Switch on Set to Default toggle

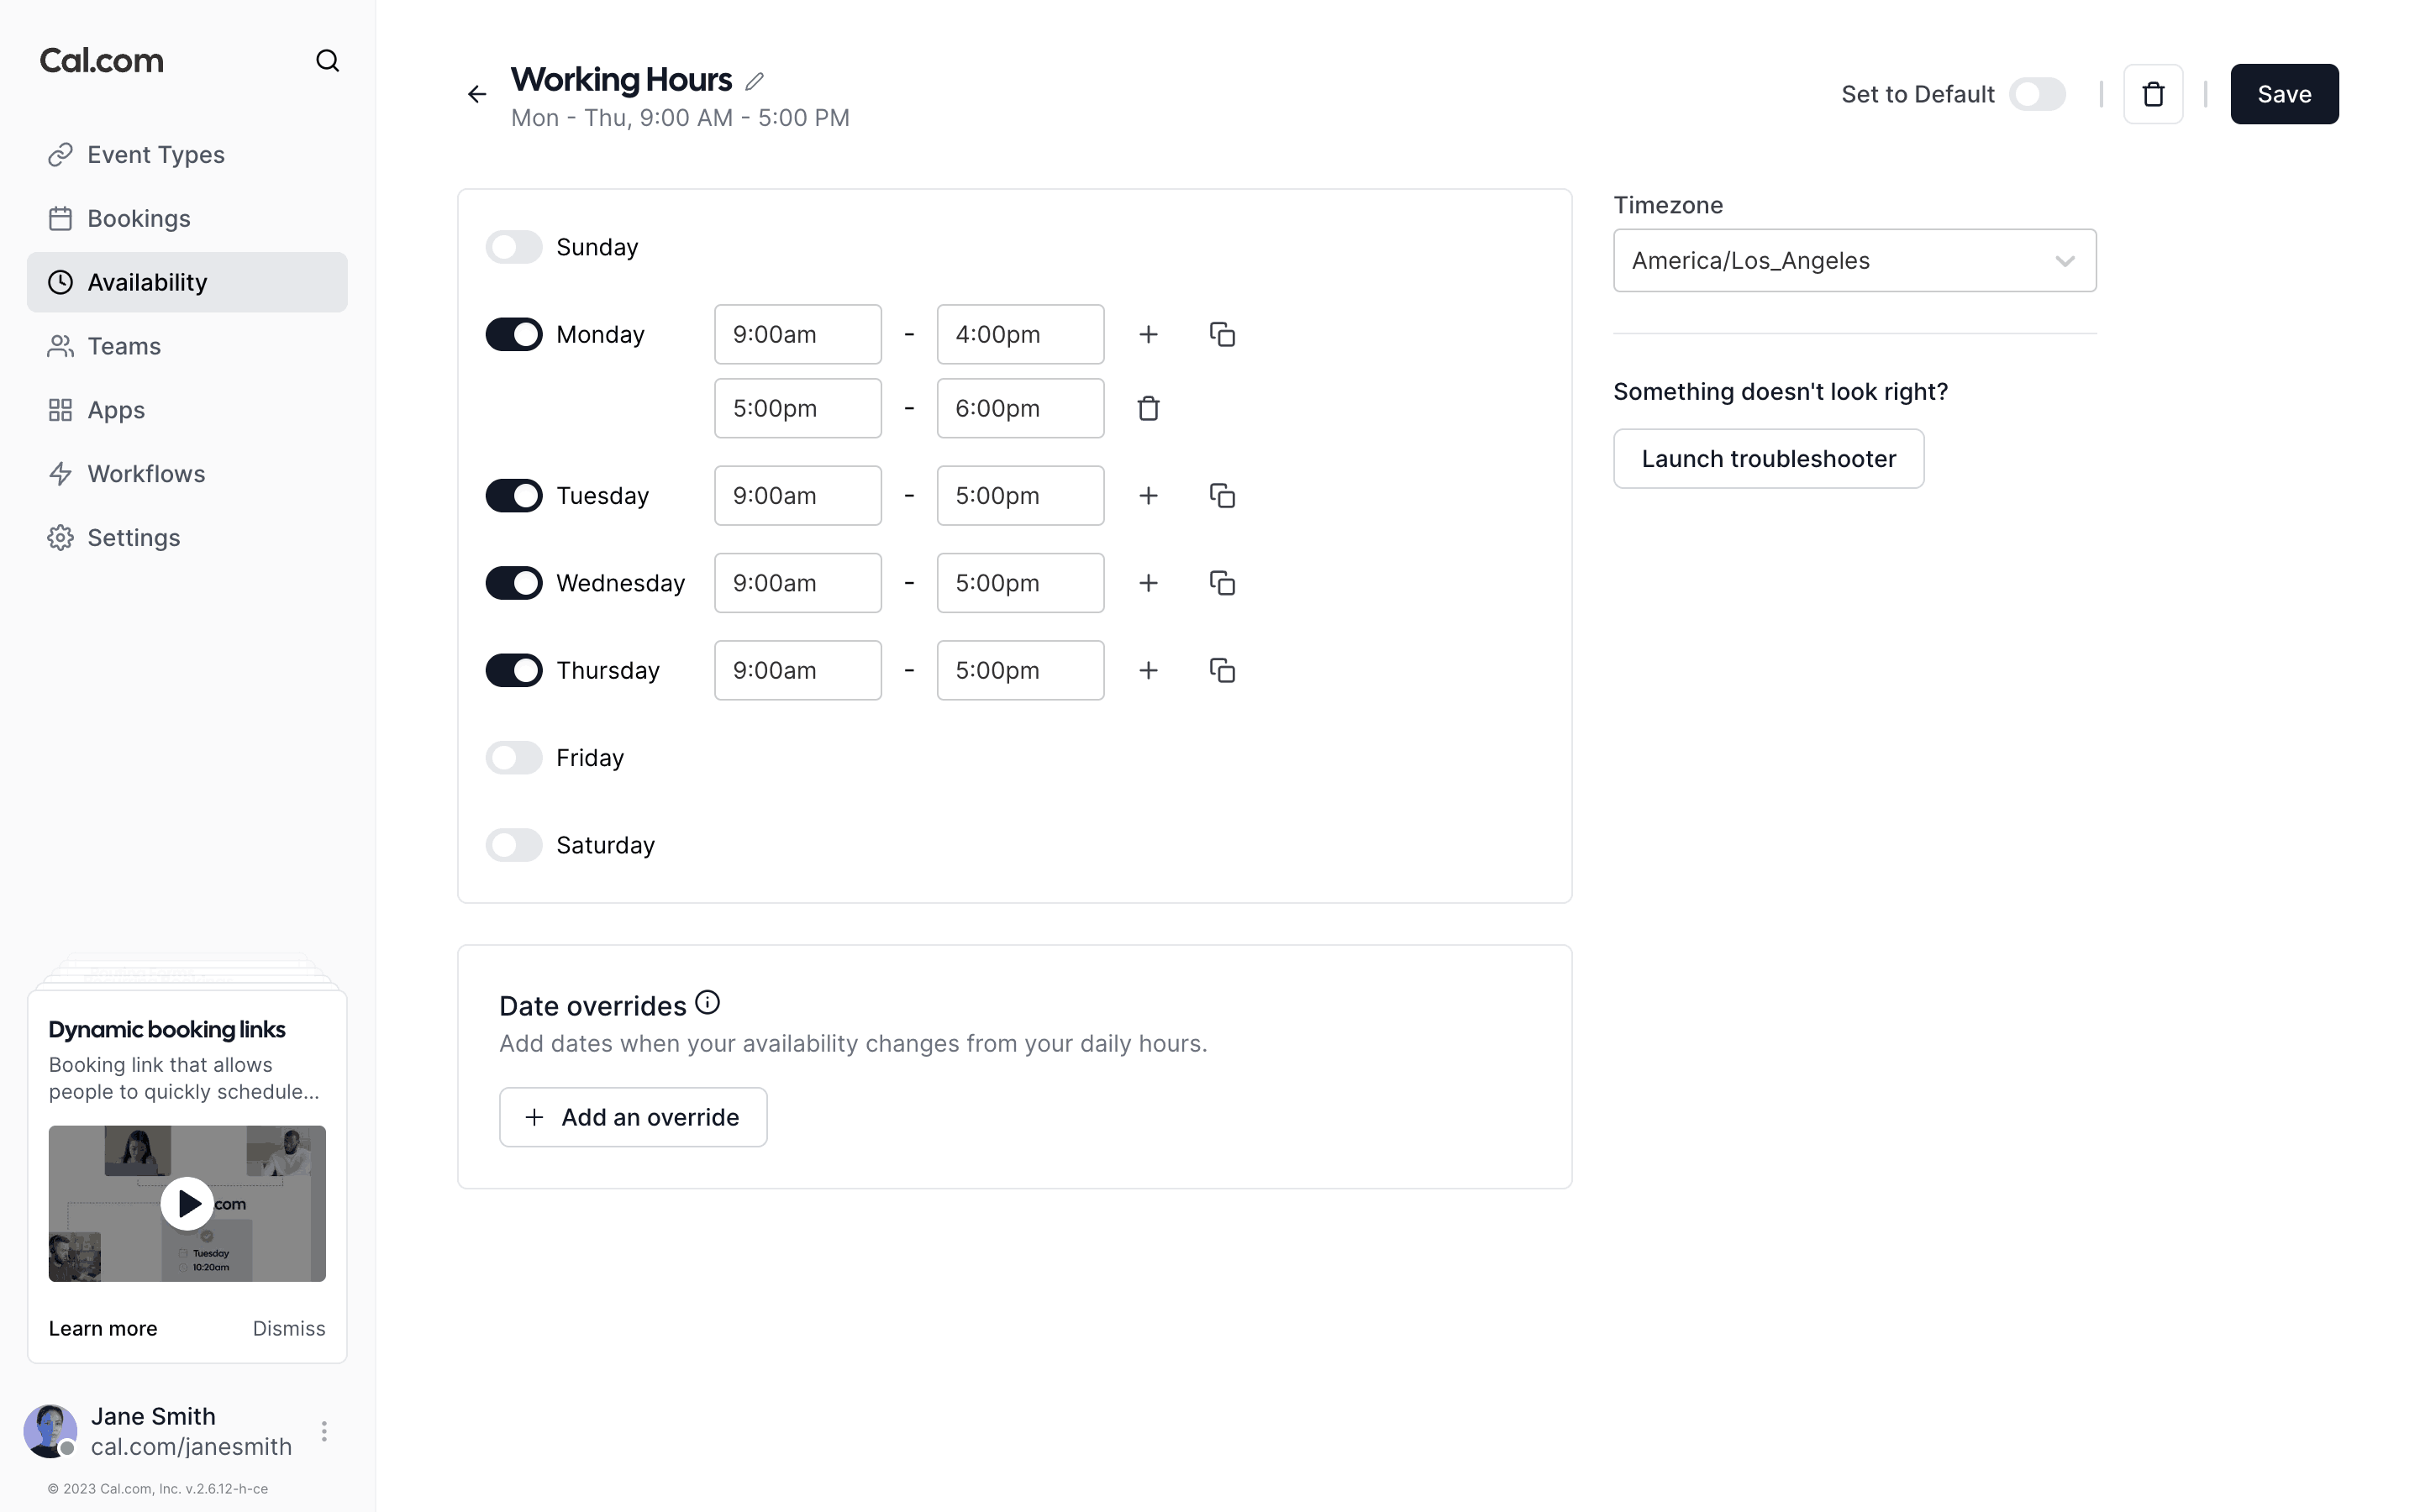tap(2037, 94)
